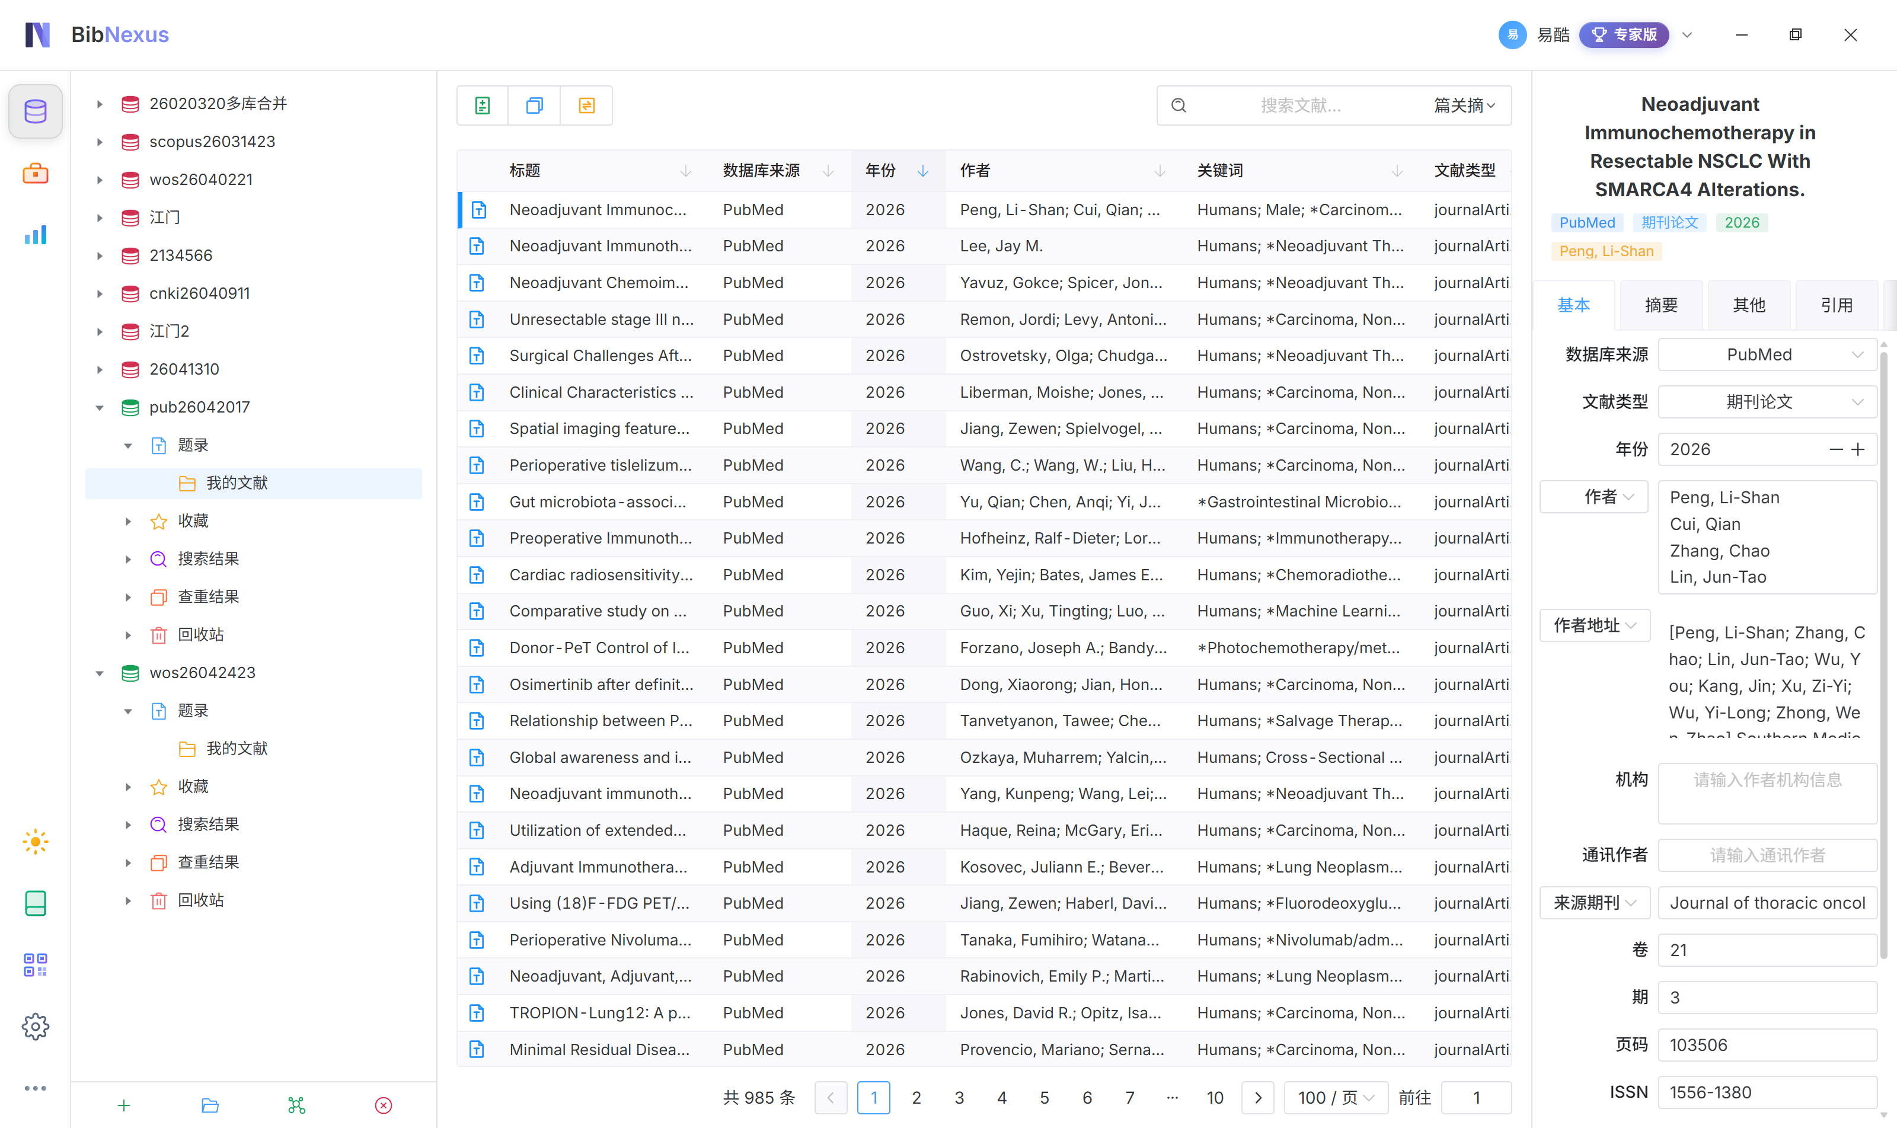Click the 机构 input field

[x=1767, y=794]
